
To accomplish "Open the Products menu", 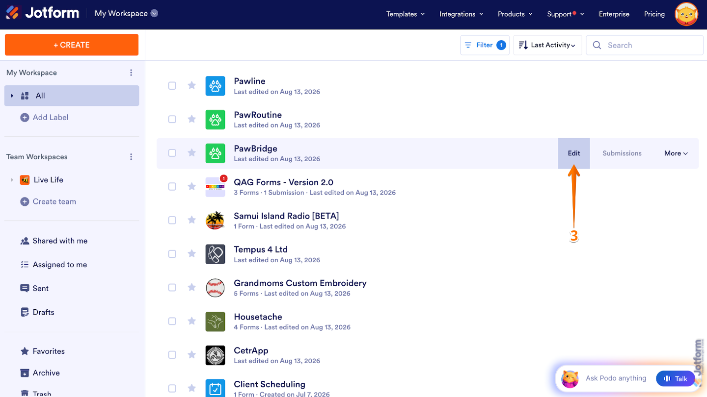I will (x=515, y=14).
